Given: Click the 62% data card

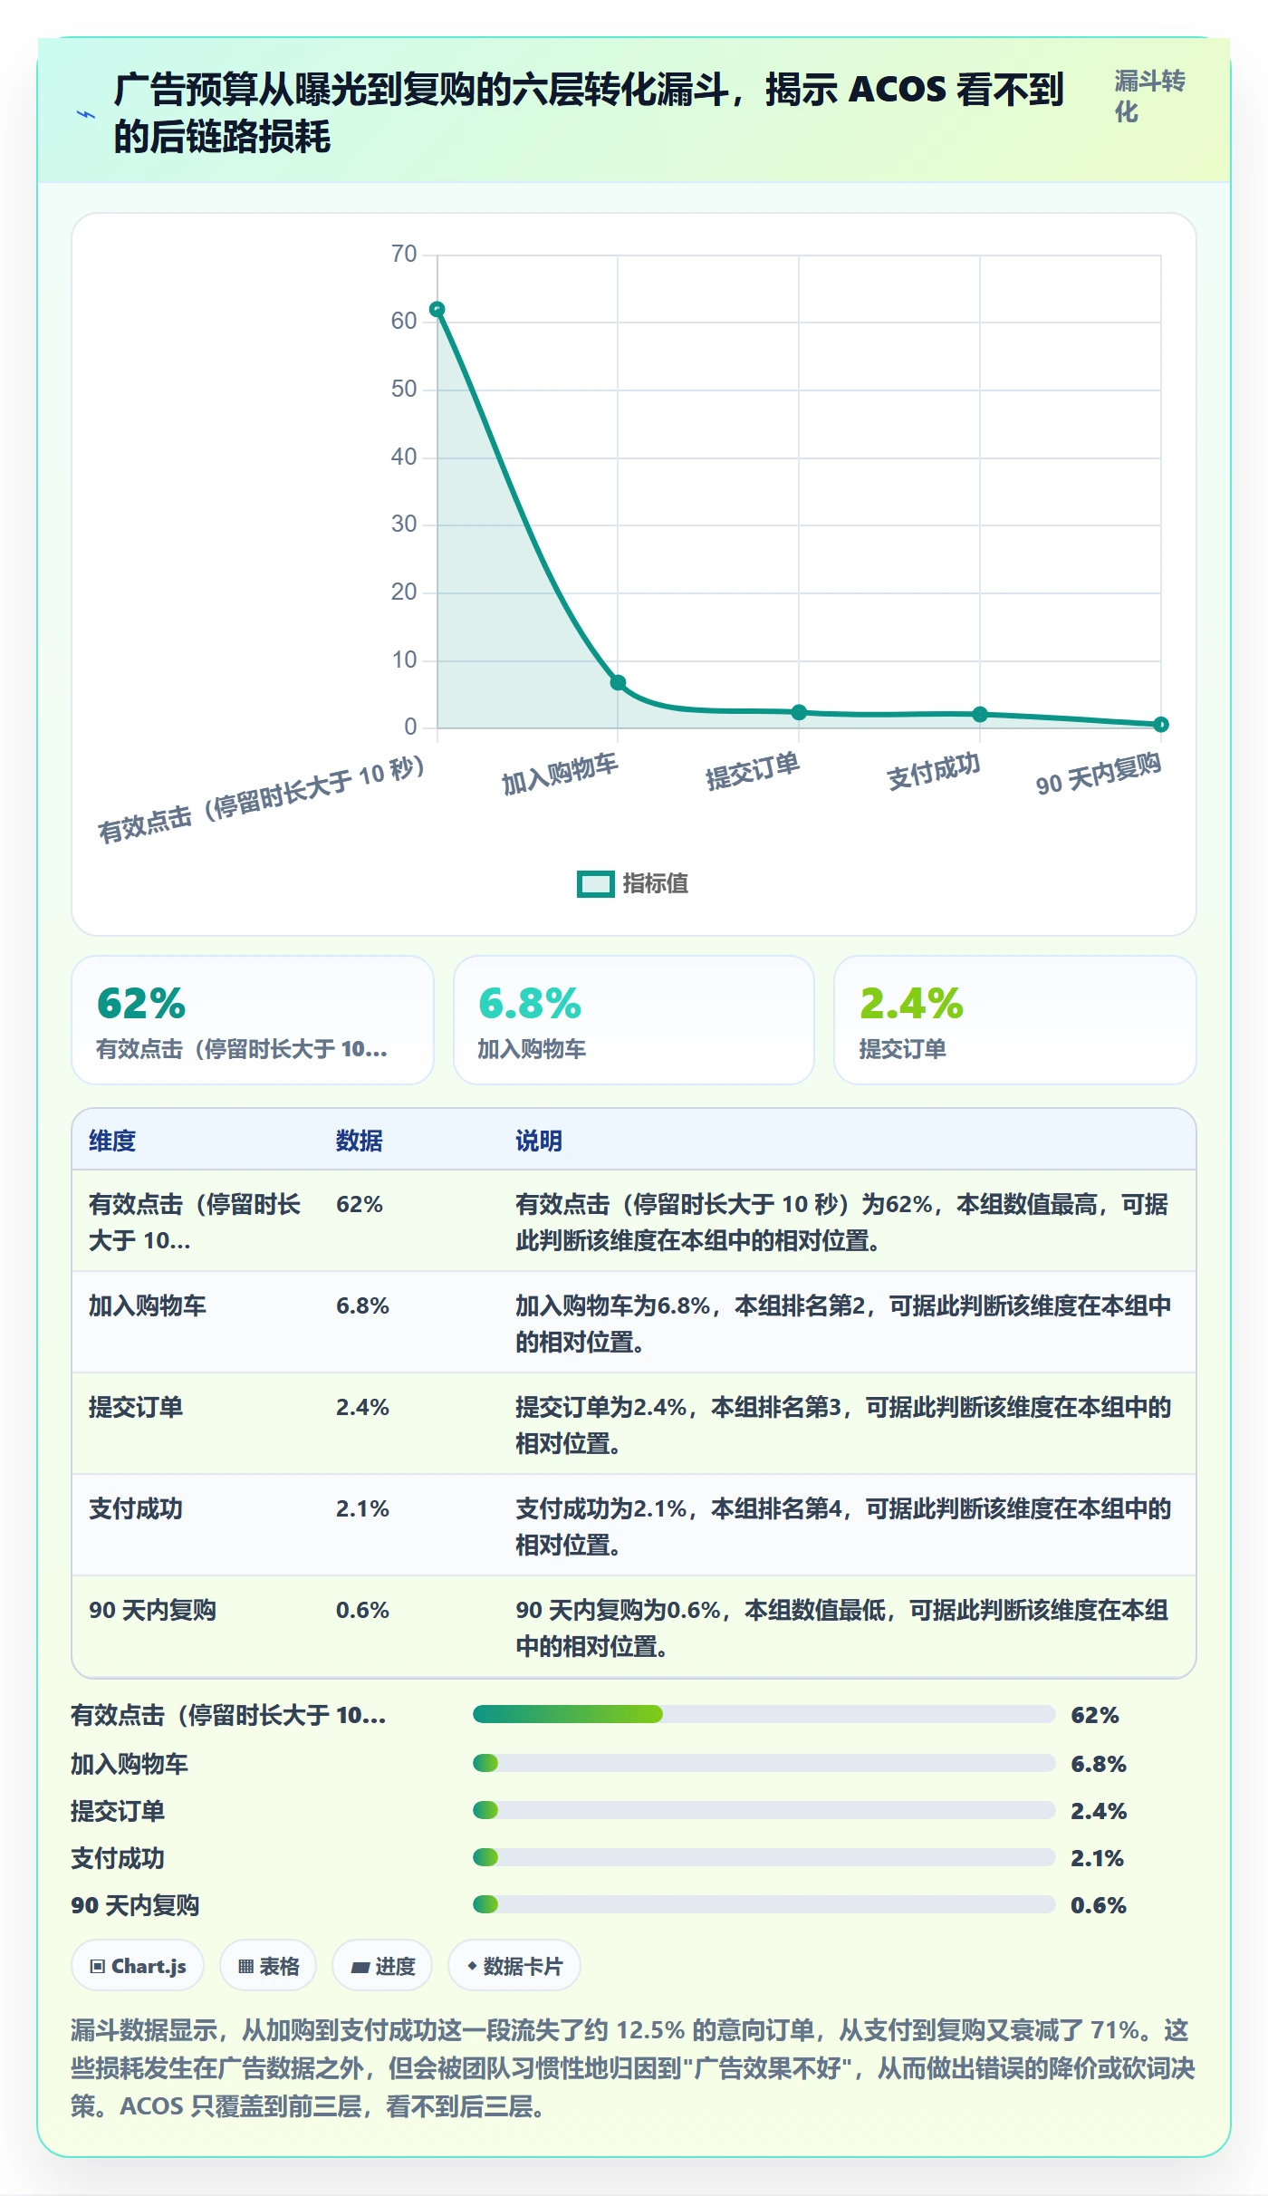Looking at the screenshot, I should 253,1020.
